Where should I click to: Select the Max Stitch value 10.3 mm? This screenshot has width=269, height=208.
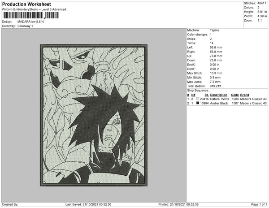pos(216,73)
